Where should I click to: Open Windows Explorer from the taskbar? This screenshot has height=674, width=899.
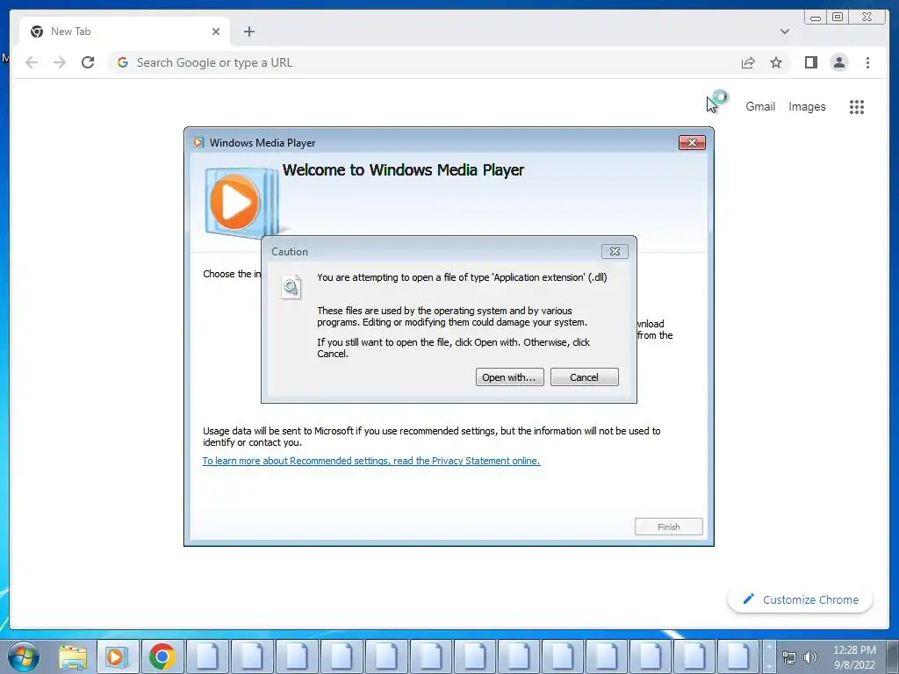[x=73, y=656]
